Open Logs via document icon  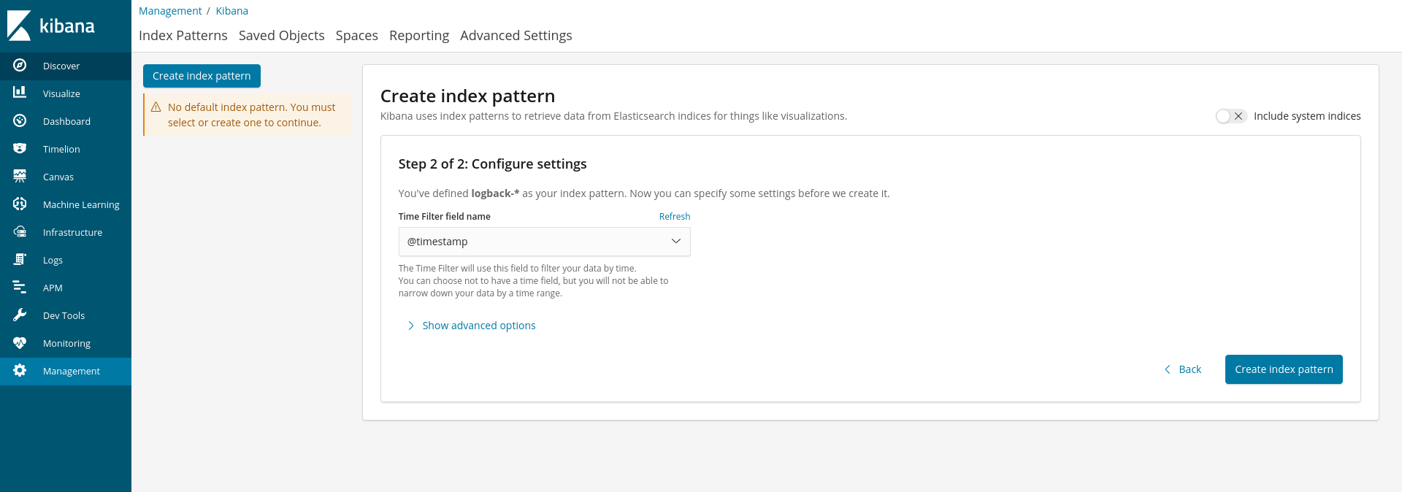[x=20, y=259]
